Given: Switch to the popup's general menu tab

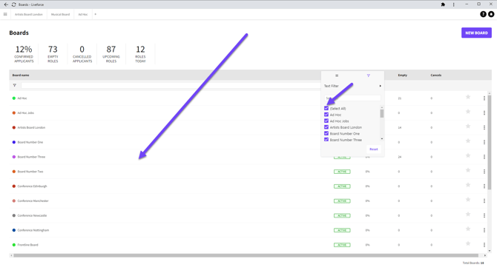Looking at the screenshot, I should coord(337,75).
